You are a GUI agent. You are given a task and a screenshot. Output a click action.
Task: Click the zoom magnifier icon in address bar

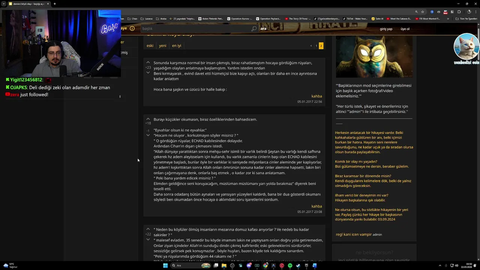point(417,12)
